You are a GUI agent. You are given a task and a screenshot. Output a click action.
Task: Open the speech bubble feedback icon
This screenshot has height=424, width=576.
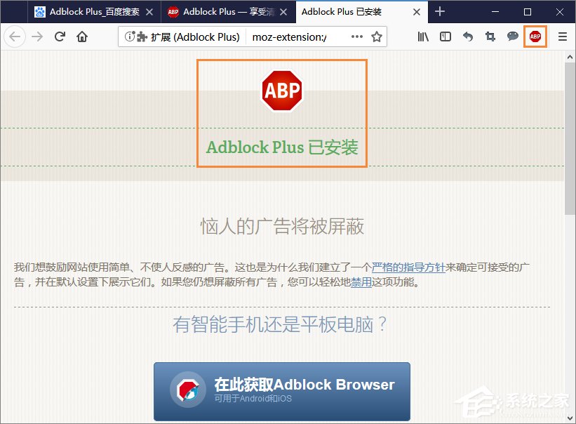513,37
